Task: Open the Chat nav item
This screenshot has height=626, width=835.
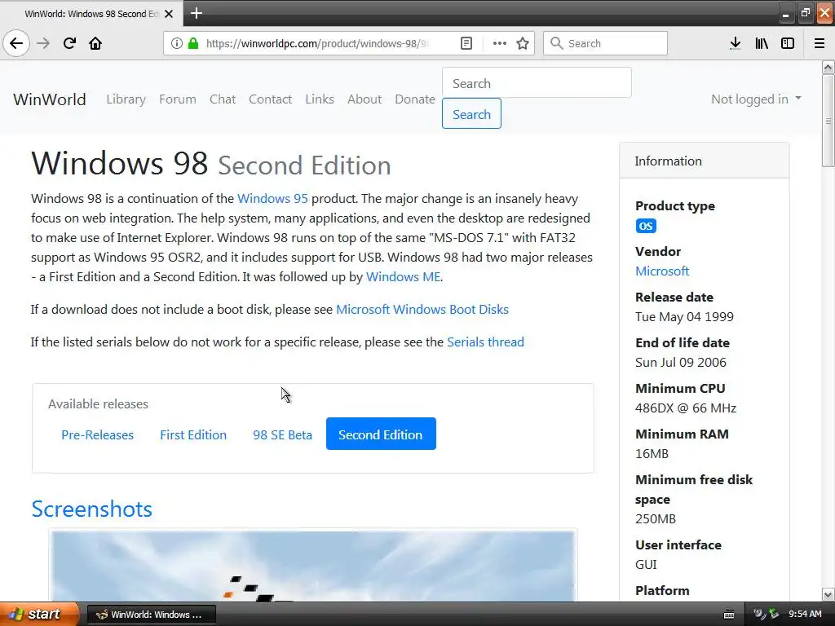Action: [x=222, y=99]
